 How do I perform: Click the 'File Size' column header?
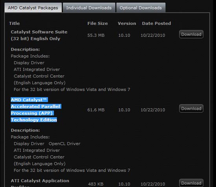click(98, 24)
